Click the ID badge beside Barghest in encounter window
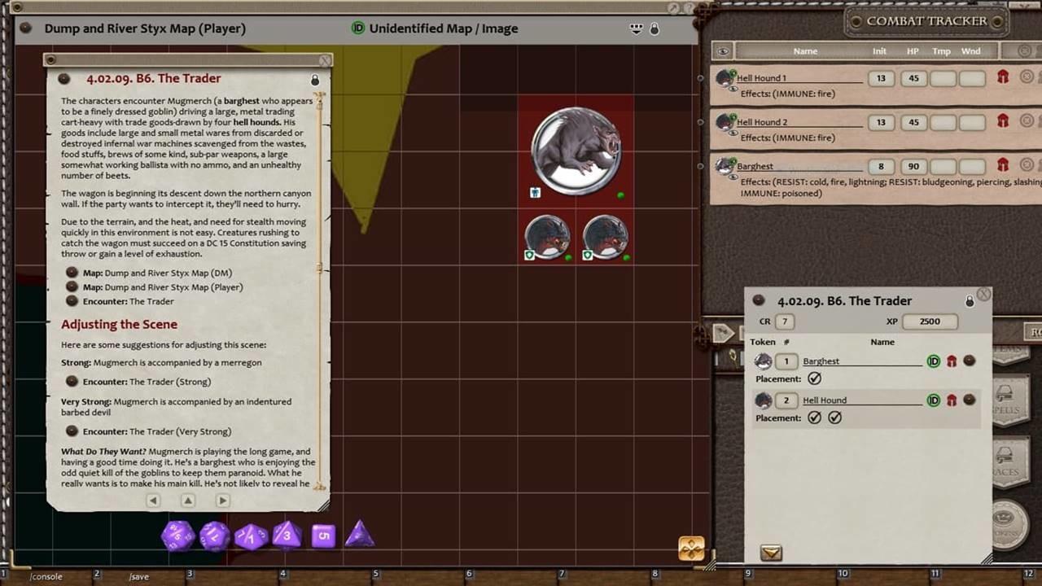The image size is (1042, 586). tap(933, 361)
